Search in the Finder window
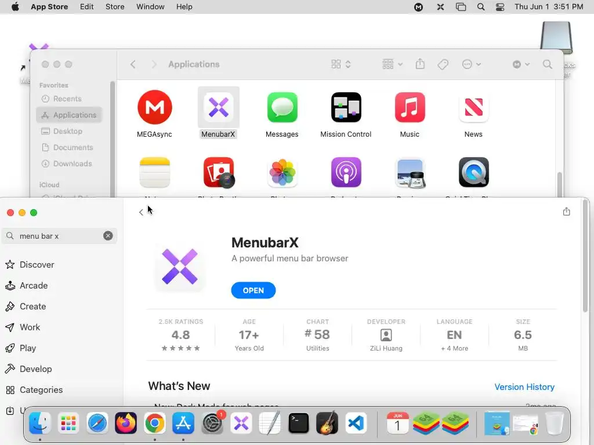This screenshot has height=445, width=594. tap(548, 64)
